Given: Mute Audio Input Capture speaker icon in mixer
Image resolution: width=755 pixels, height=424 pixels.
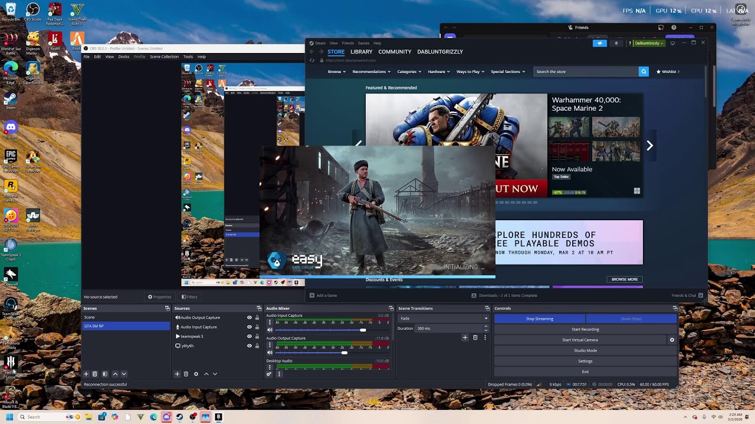Looking at the screenshot, I should click(x=270, y=330).
